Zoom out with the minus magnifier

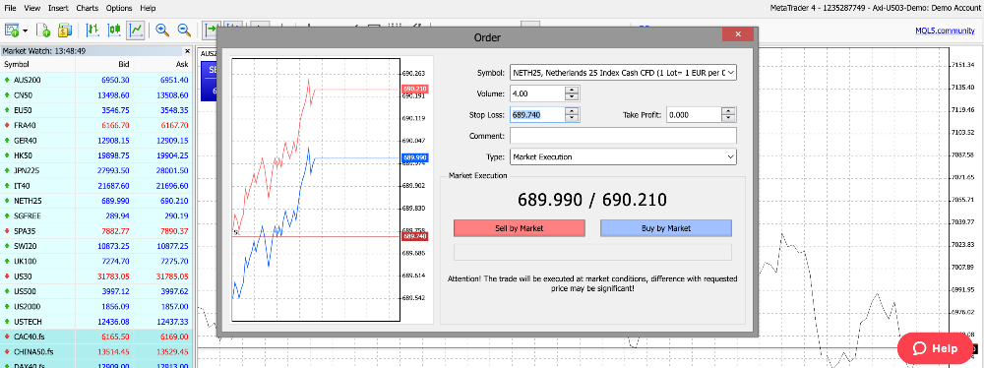(184, 30)
